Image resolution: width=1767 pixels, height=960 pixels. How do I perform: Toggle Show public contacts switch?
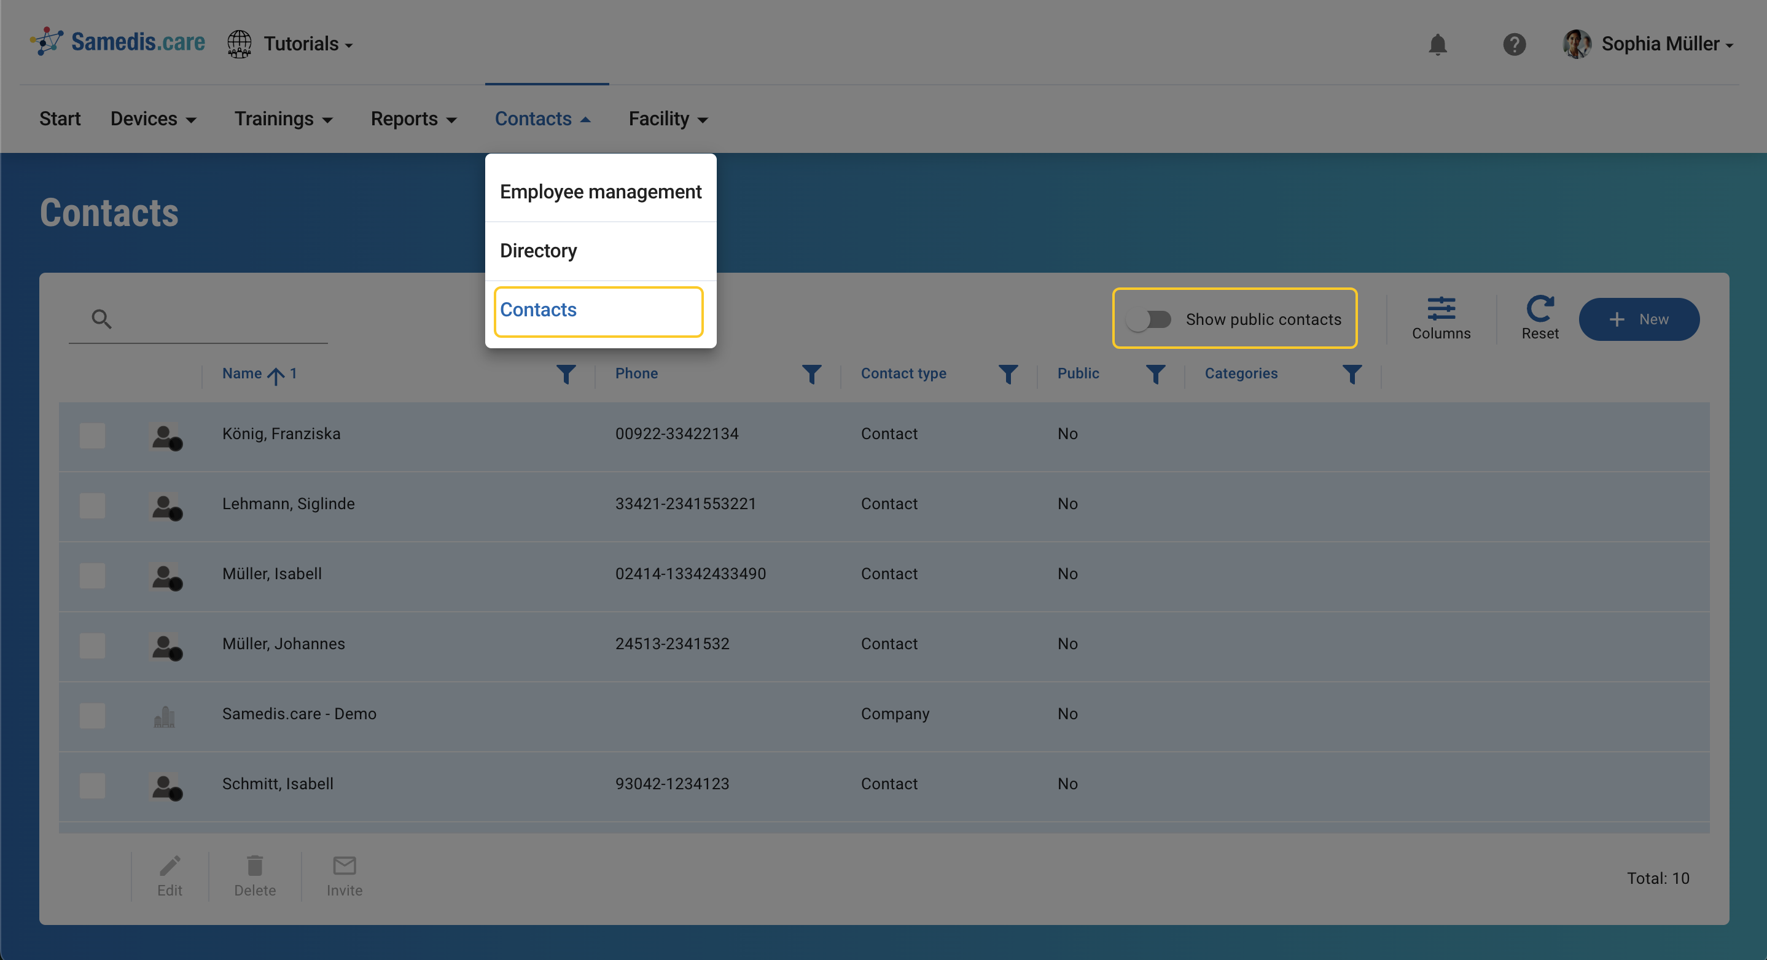coord(1150,320)
